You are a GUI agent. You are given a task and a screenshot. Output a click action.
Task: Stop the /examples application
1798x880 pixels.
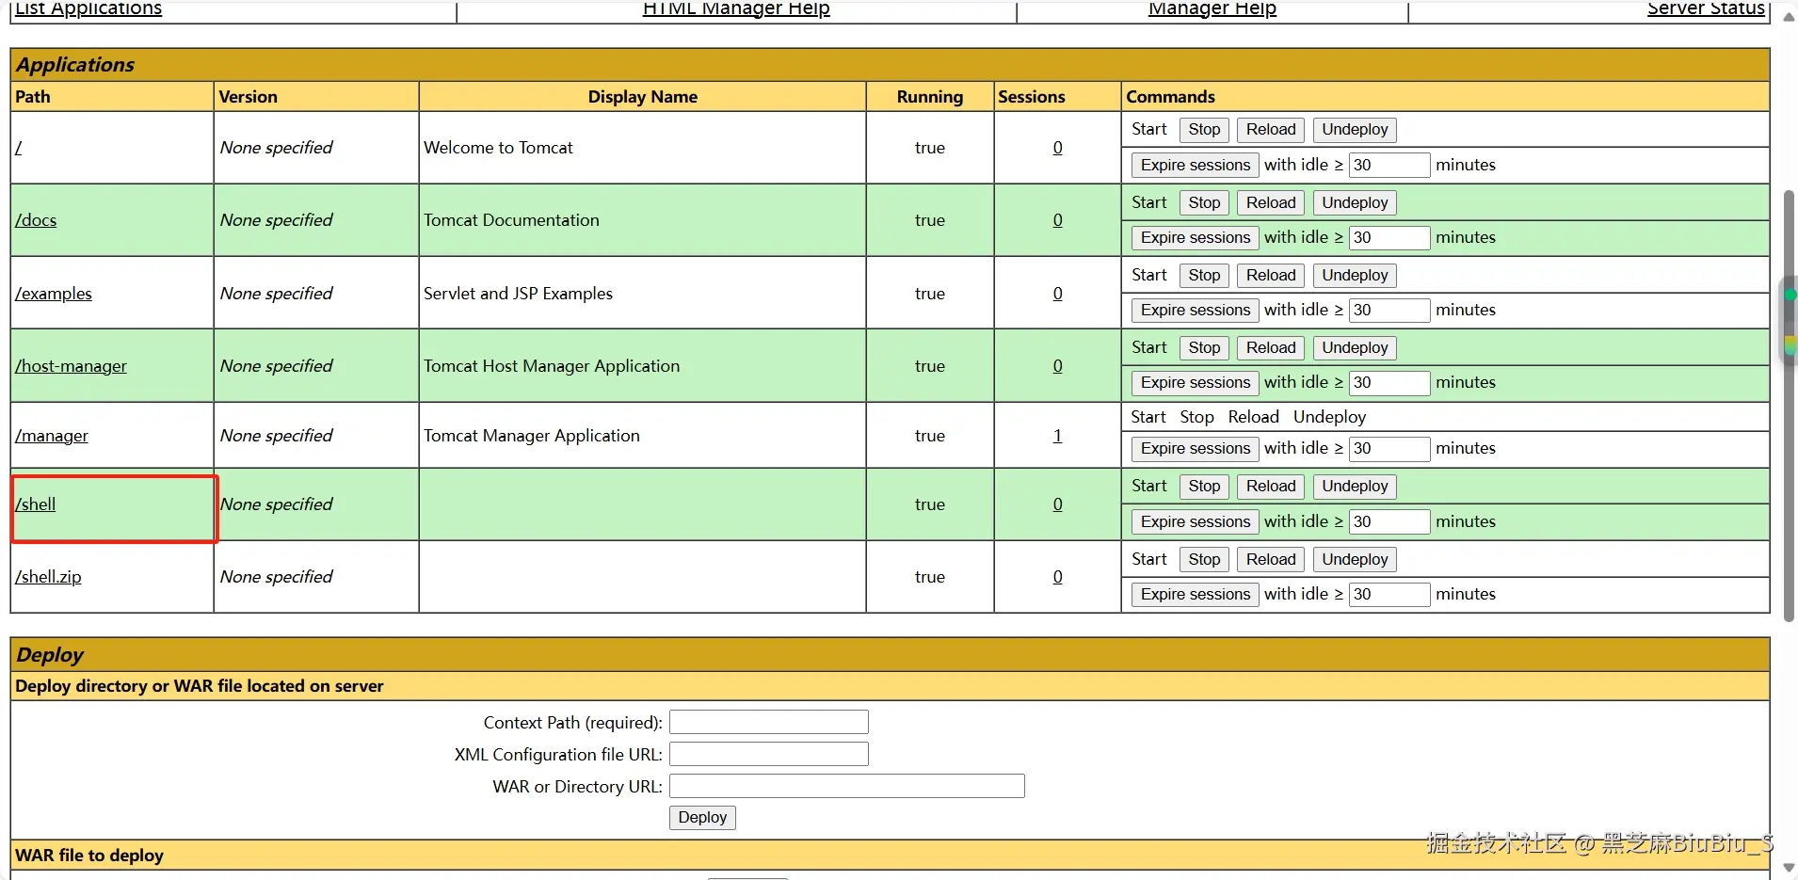coord(1204,276)
